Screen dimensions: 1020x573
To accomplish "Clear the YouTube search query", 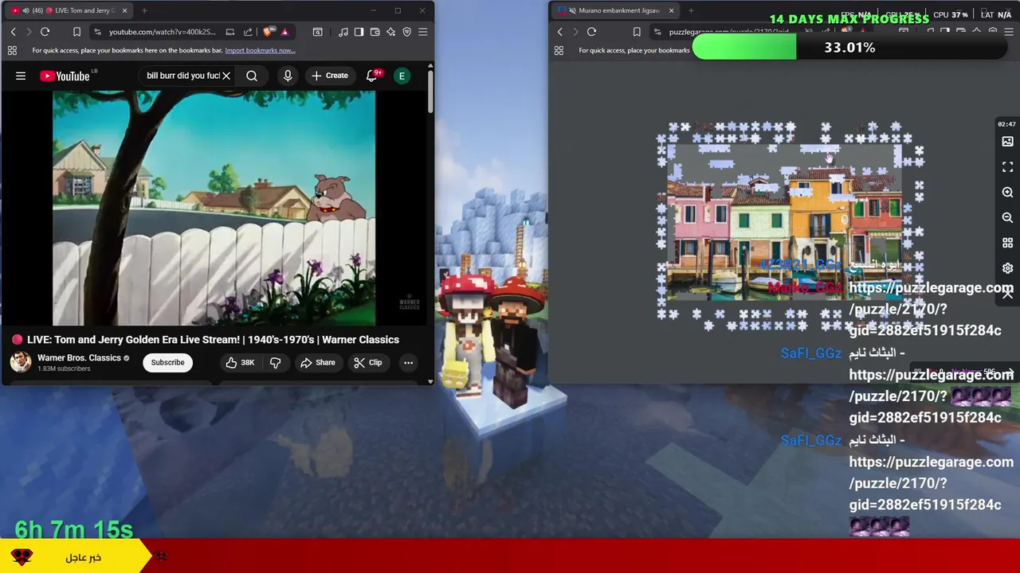I will click(x=226, y=76).
